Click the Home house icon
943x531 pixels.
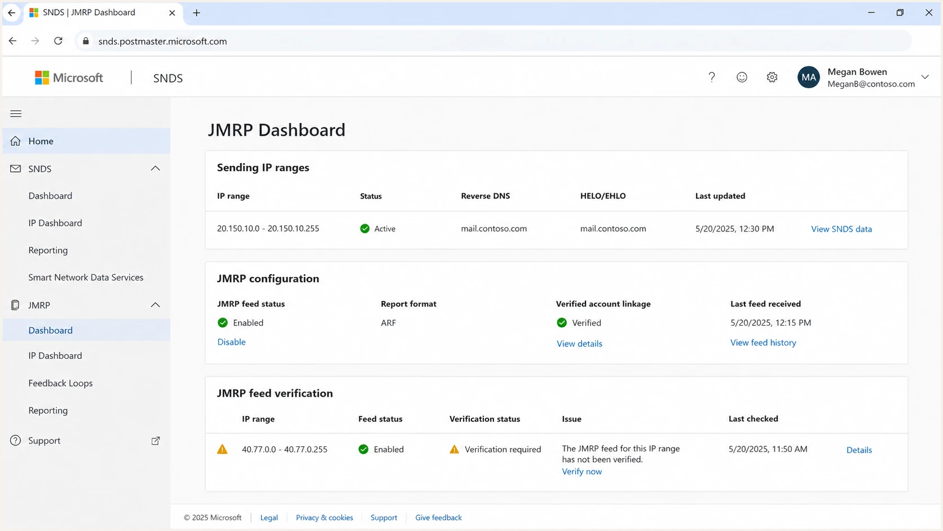[16, 141]
